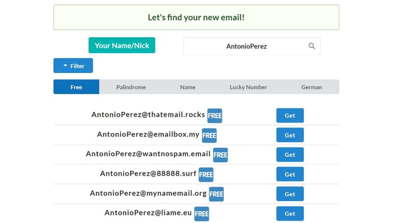Click FREE badge beside liame.eu address
The width and height of the screenshot is (394, 223).
[x=201, y=214]
